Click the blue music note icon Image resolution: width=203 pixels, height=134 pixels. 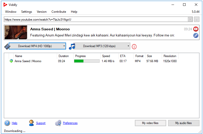[x=72, y=46]
